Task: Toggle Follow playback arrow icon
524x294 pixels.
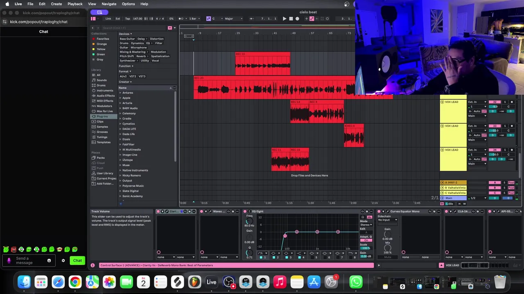Action: click(x=251, y=18)
